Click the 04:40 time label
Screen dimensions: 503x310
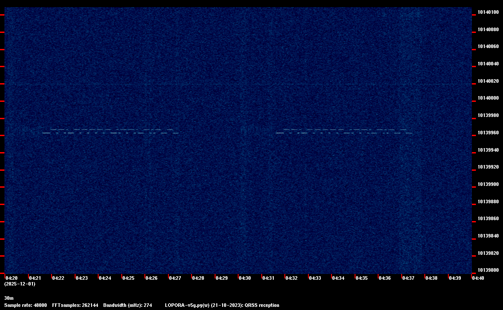[478, 278]
